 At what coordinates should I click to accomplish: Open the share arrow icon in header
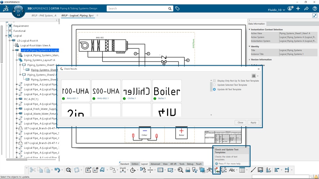point(306,9)
